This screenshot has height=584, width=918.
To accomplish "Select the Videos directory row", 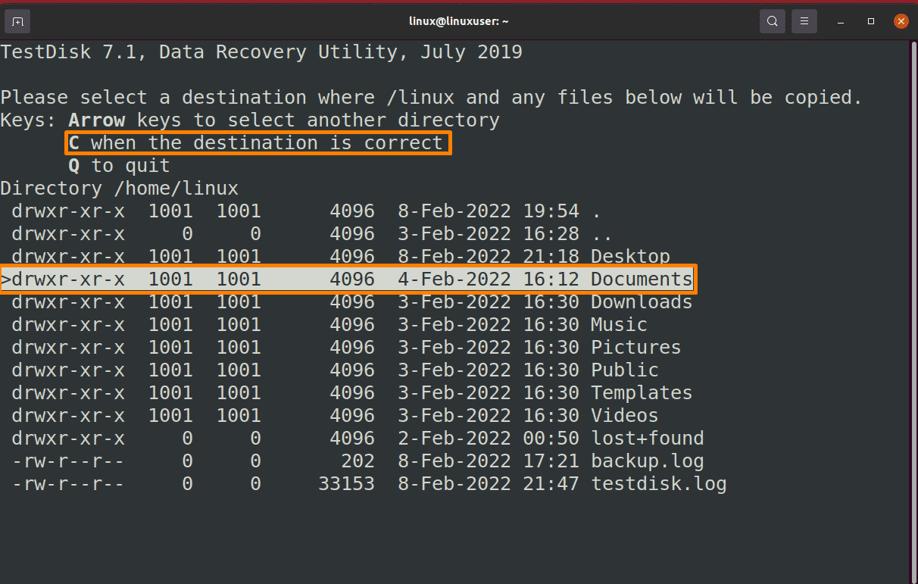I will [x=335, y=416].
